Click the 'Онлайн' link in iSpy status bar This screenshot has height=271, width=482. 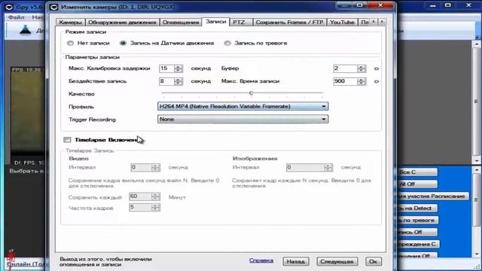tap(26, 264)
